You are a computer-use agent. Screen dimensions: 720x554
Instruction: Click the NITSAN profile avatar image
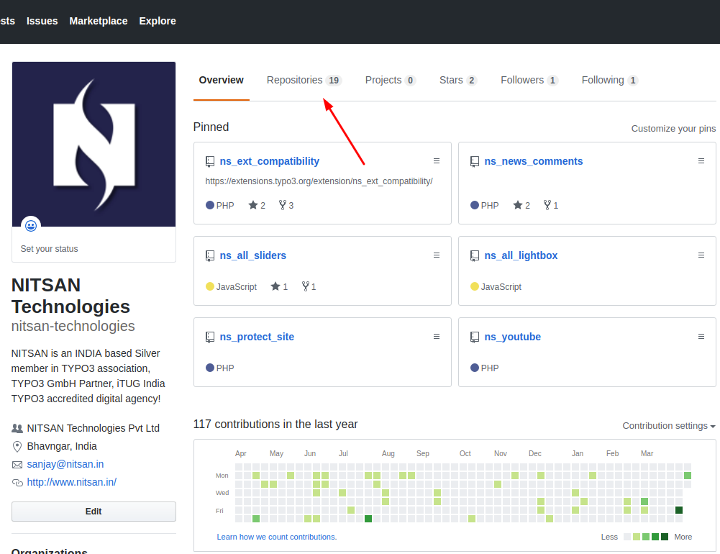click(x=94, y=144)
